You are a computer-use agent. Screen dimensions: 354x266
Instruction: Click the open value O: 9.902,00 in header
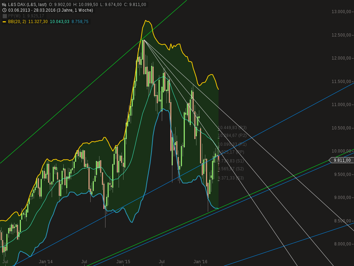click(x=60, y=5)
